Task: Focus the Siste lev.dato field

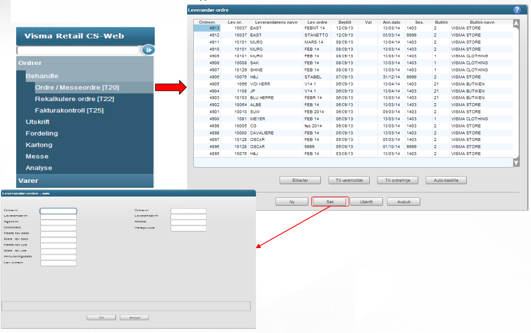Action: pos(58,240)
